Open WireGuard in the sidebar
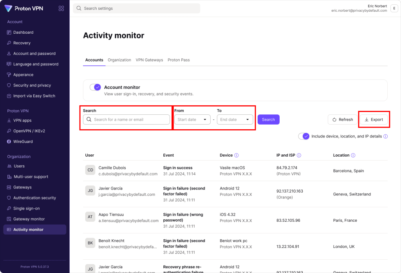 35,141
